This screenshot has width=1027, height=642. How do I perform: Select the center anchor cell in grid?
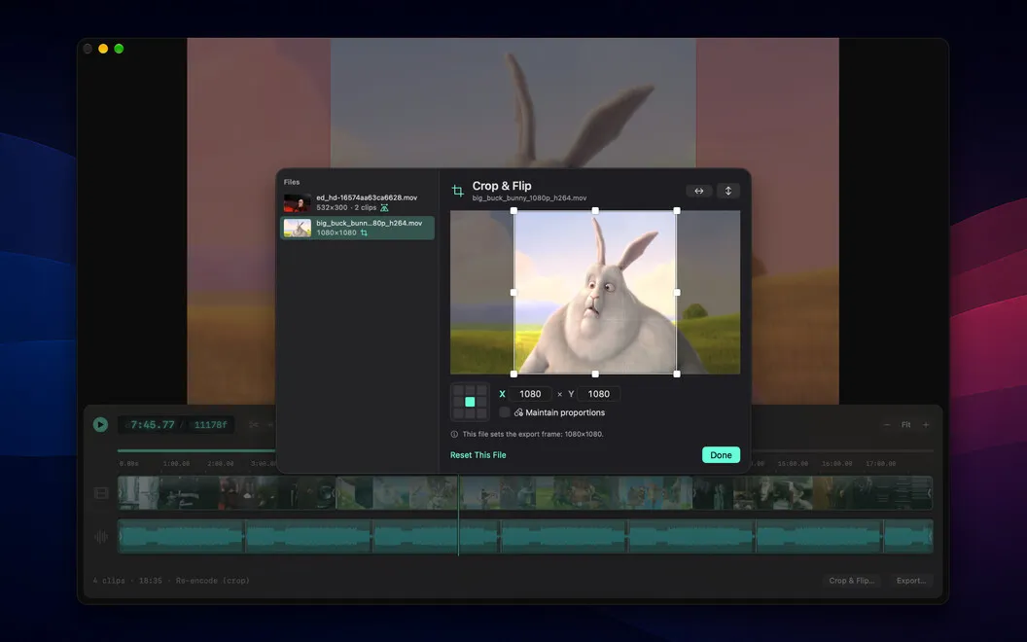(470, 402)
